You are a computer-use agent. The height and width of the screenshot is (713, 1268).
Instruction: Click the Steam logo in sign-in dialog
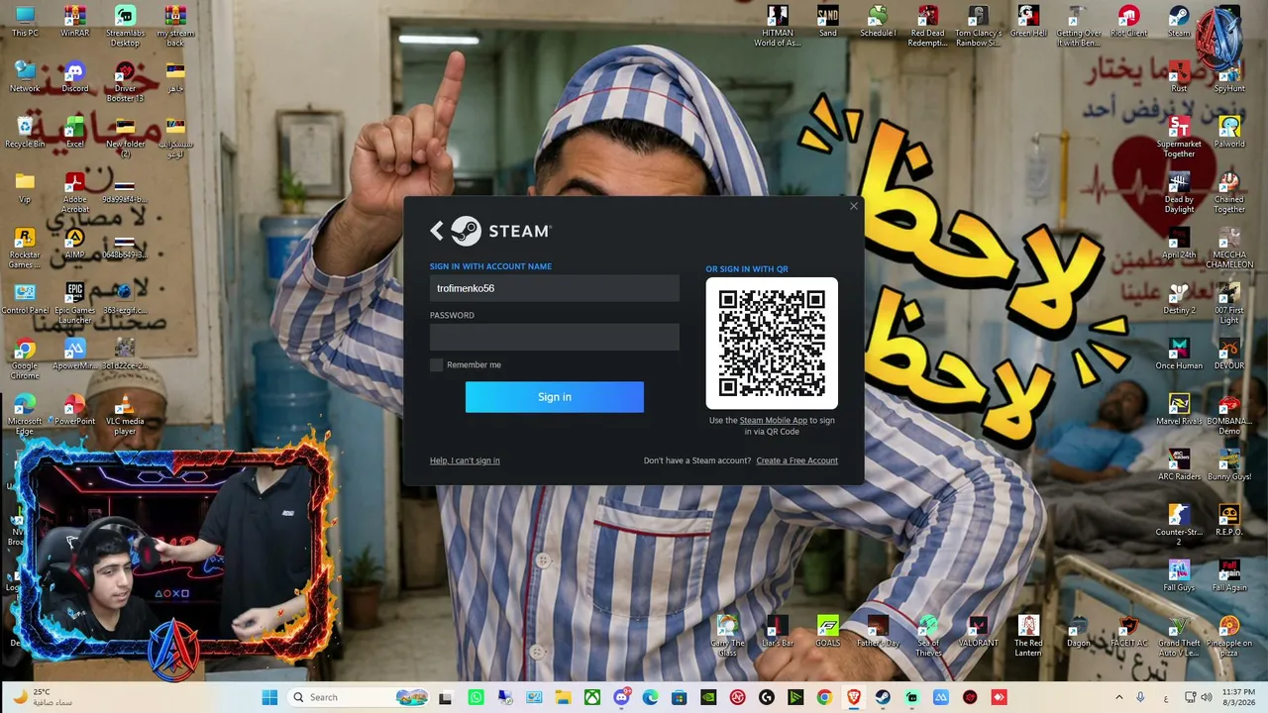[x=501, y=231]
